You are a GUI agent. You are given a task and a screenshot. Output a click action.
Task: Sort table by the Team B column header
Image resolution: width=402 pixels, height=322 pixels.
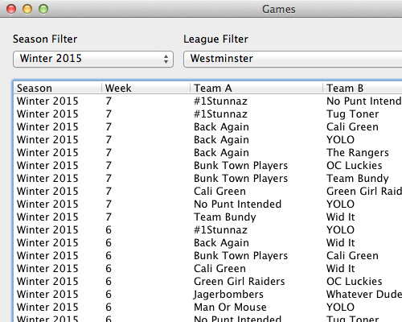(x=363, y=88)
